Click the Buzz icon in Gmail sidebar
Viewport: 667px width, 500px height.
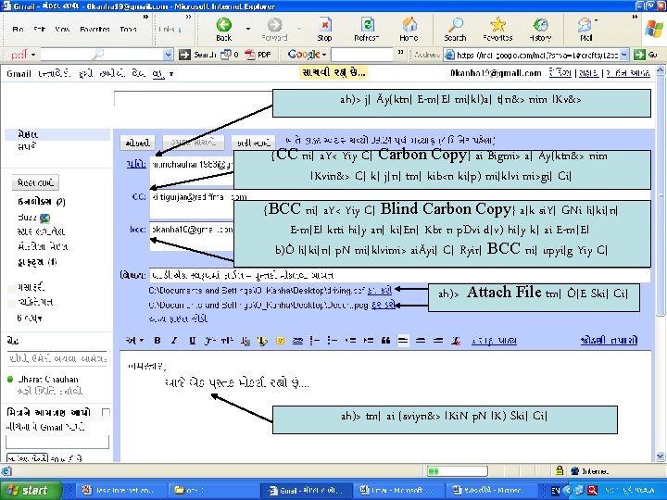44,219
